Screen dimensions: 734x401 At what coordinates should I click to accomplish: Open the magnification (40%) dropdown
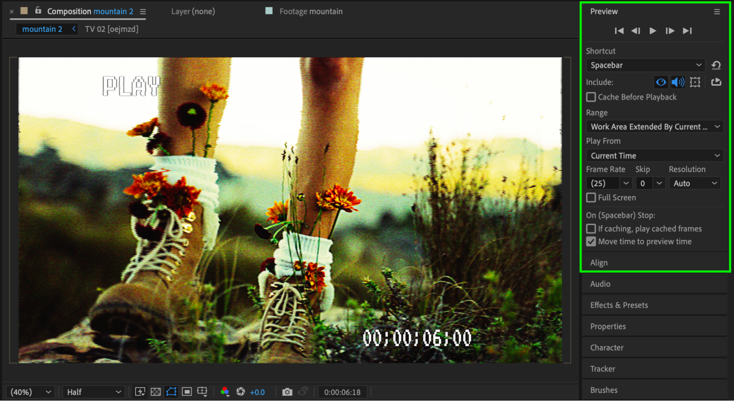(30, 392)
